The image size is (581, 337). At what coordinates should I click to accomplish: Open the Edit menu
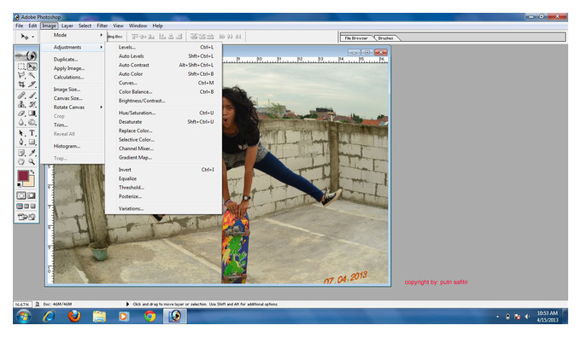32,26
